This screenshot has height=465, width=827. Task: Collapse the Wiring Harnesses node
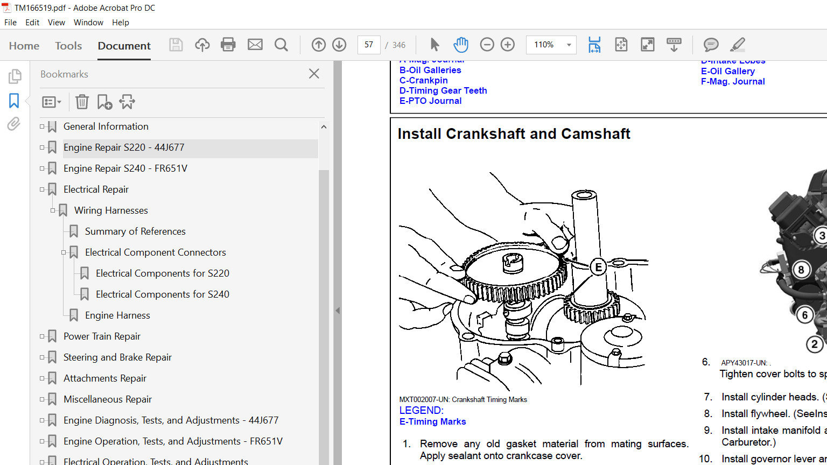[x=53, y=210]
